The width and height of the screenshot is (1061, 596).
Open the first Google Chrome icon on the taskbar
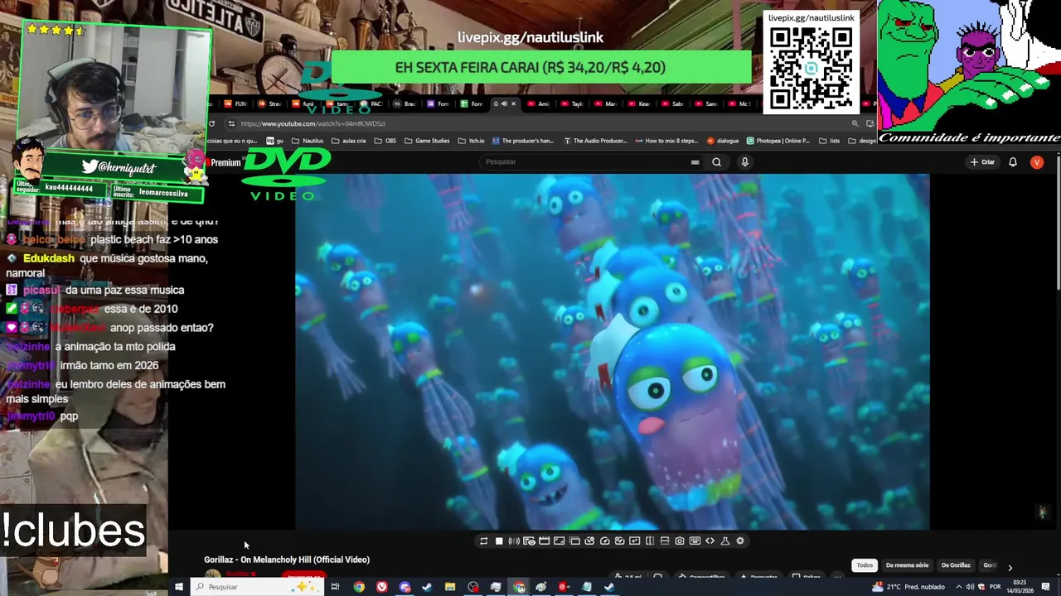click(x=359, y=587)
